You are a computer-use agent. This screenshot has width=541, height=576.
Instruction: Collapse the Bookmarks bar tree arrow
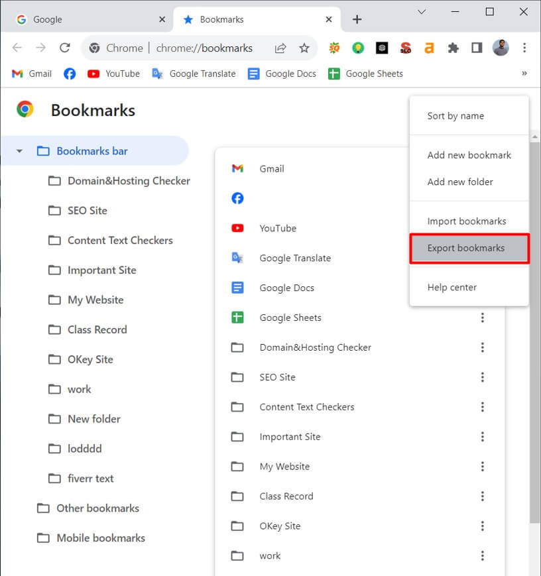[19, 151]
